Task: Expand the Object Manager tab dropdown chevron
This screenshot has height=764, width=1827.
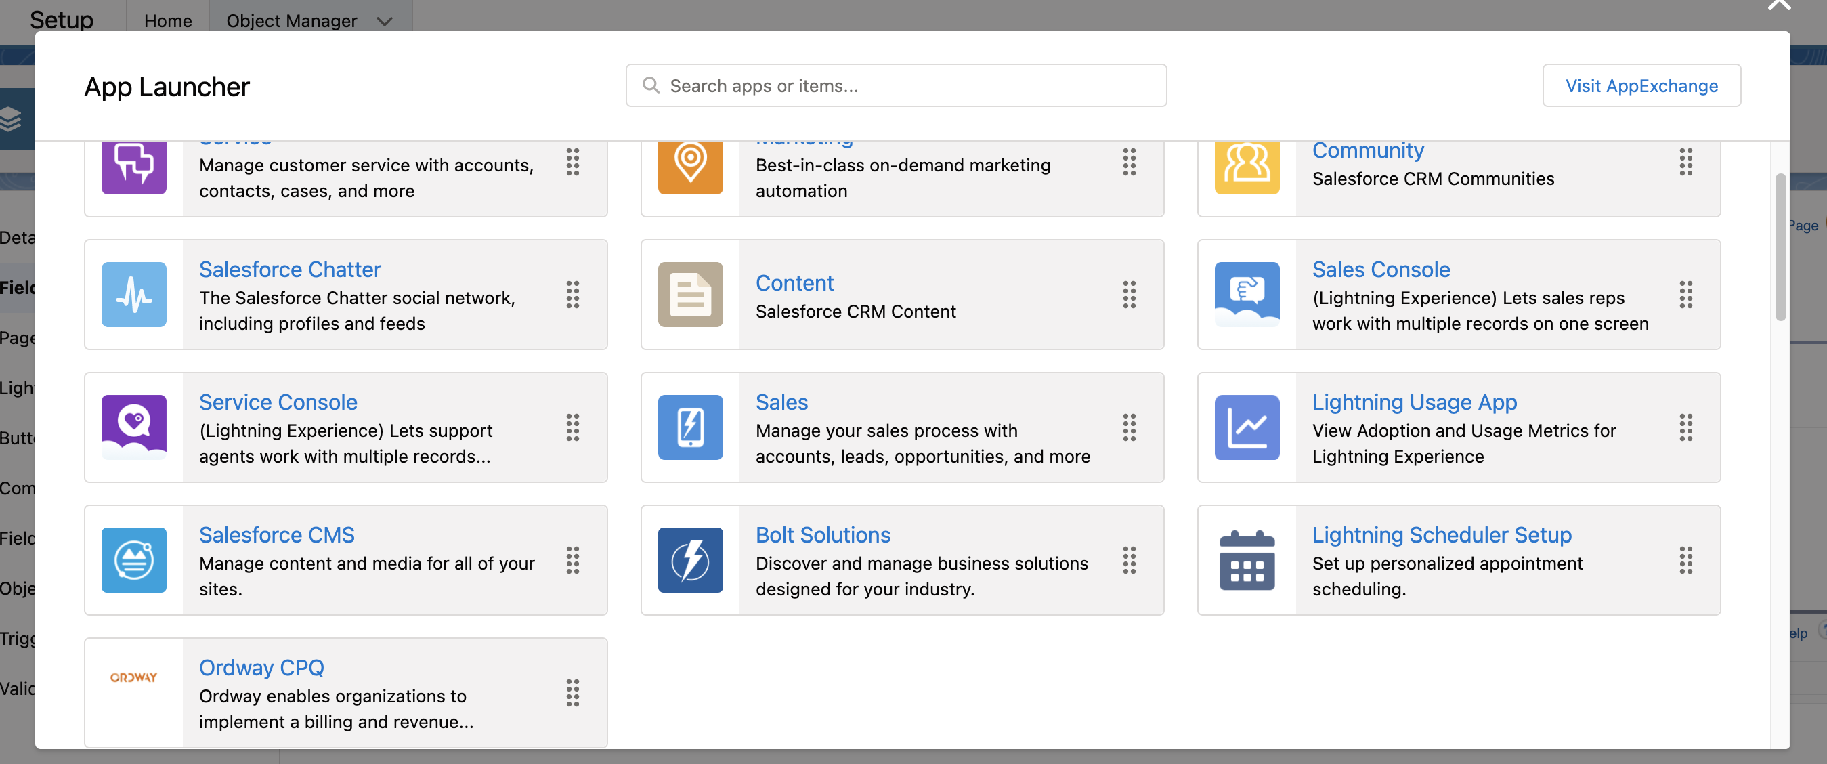Action: (x=385, y=21)
